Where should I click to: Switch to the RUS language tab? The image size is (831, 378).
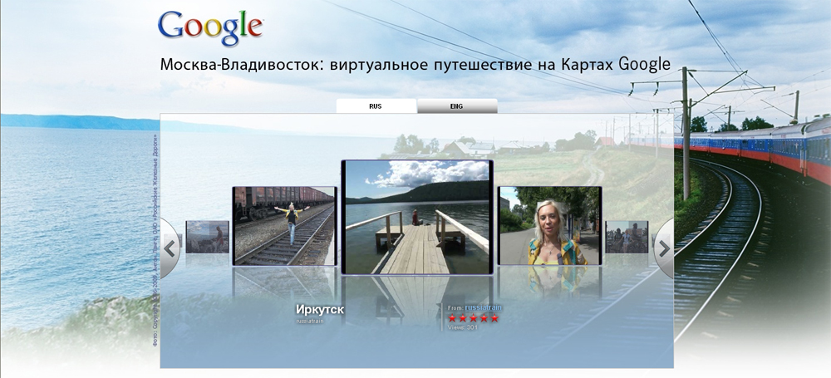376,106
